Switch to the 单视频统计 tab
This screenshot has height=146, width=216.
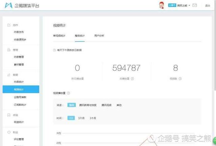point(59,35)
